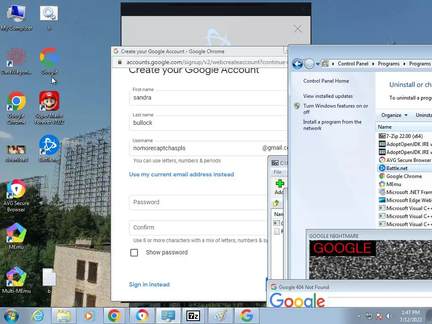Screen dimensions: 432x324
Task: Open Turn Windows features on or off
Action: click(x=335, y=109)
